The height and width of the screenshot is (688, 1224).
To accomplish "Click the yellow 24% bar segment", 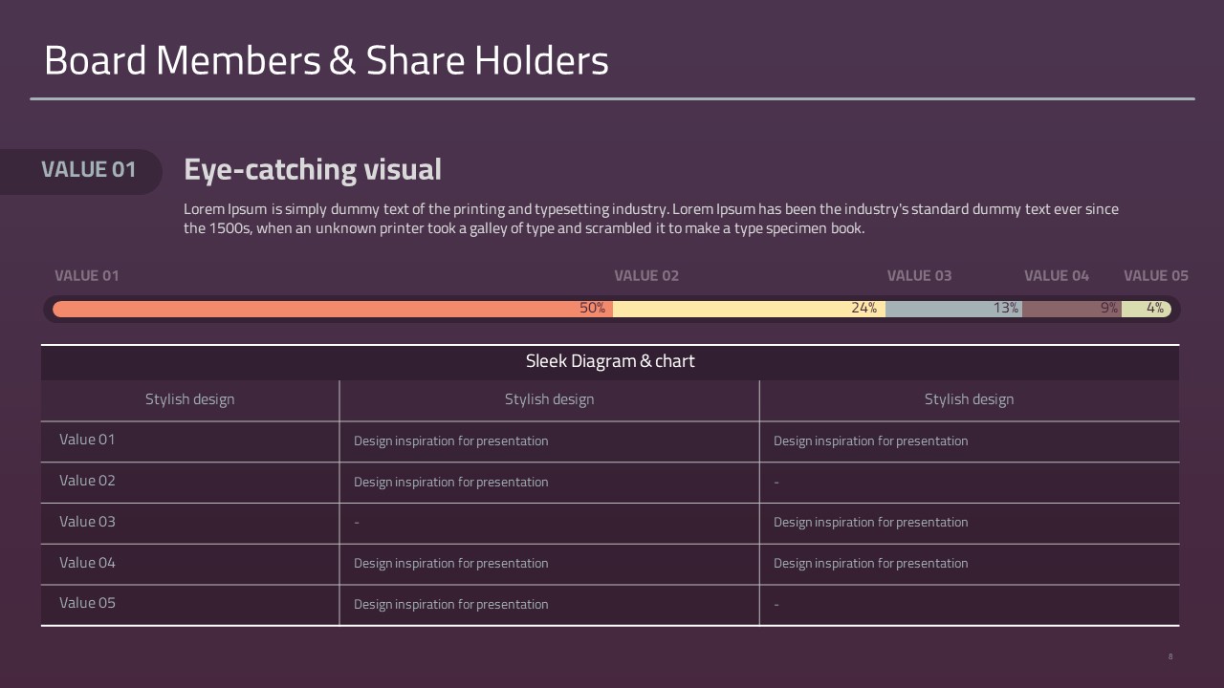I will [749, 309].
